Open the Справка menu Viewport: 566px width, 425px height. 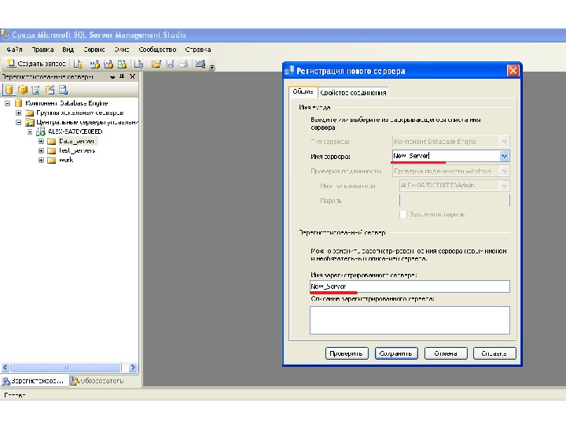coord(198,50)
